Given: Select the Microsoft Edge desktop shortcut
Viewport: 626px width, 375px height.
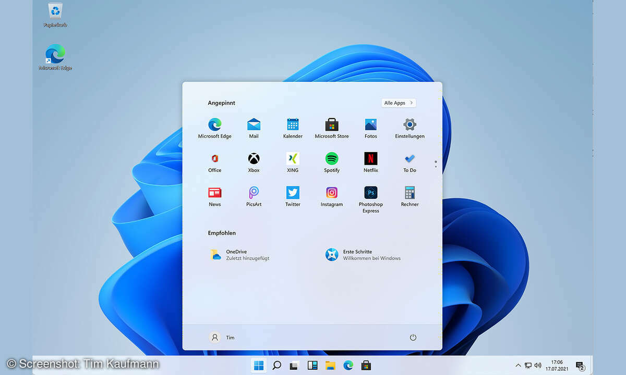Looking at the screenshot, I should (x=55, y=58).
